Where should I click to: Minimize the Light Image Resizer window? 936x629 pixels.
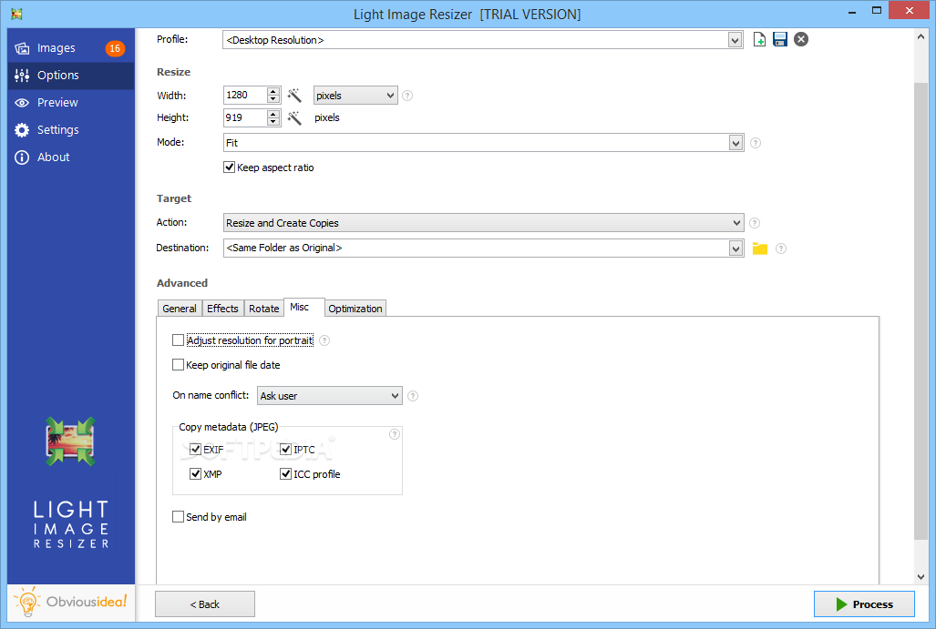coord(852,11)
